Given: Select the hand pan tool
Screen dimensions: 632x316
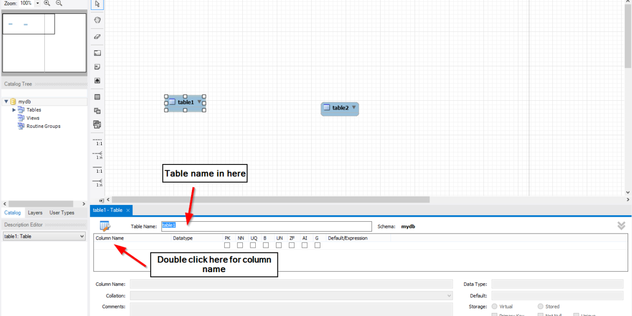Looking at the screenshot, I should tap(97, 20).
